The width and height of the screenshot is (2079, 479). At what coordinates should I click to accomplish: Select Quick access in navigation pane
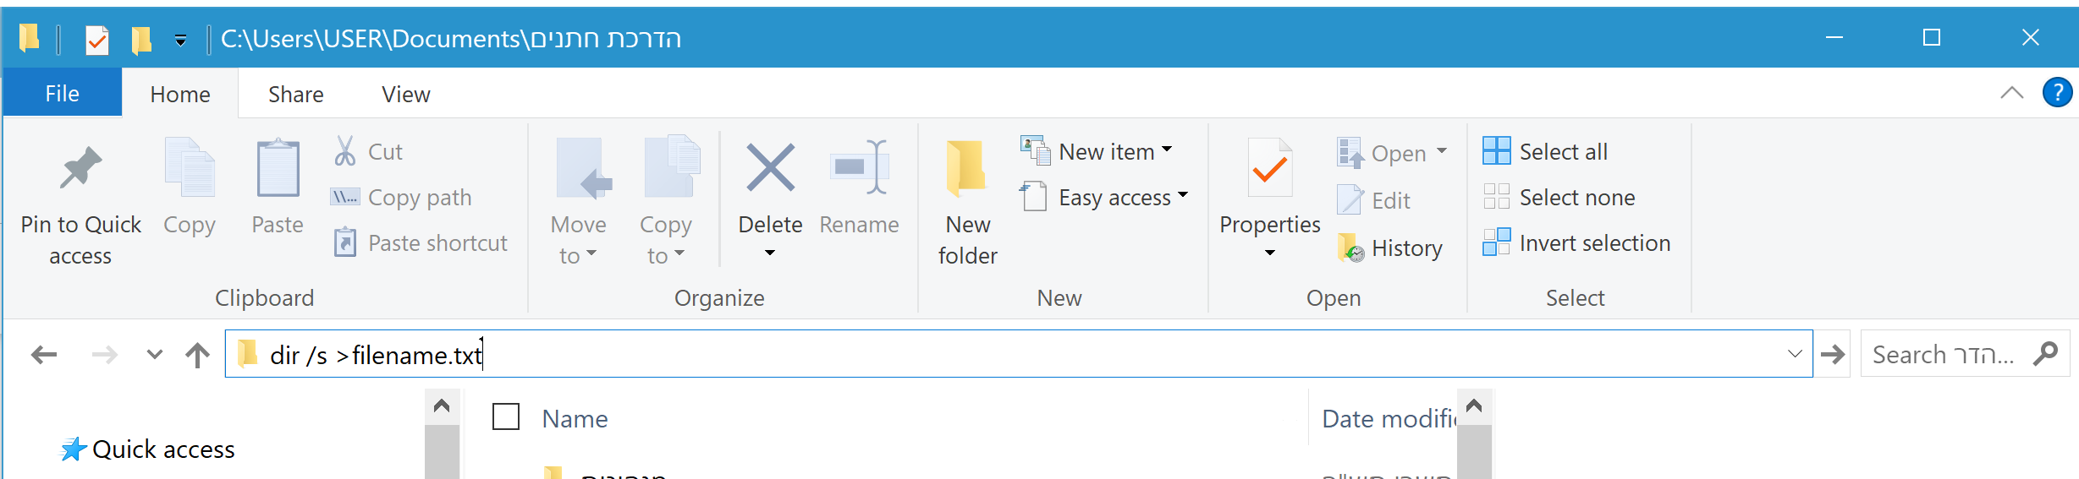tap(163, 449)
